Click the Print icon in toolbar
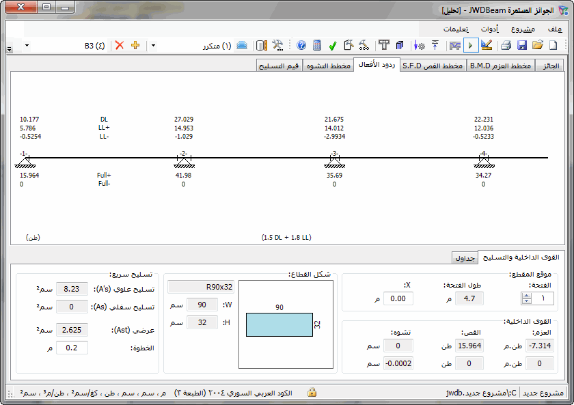 [x=506, y=45]
